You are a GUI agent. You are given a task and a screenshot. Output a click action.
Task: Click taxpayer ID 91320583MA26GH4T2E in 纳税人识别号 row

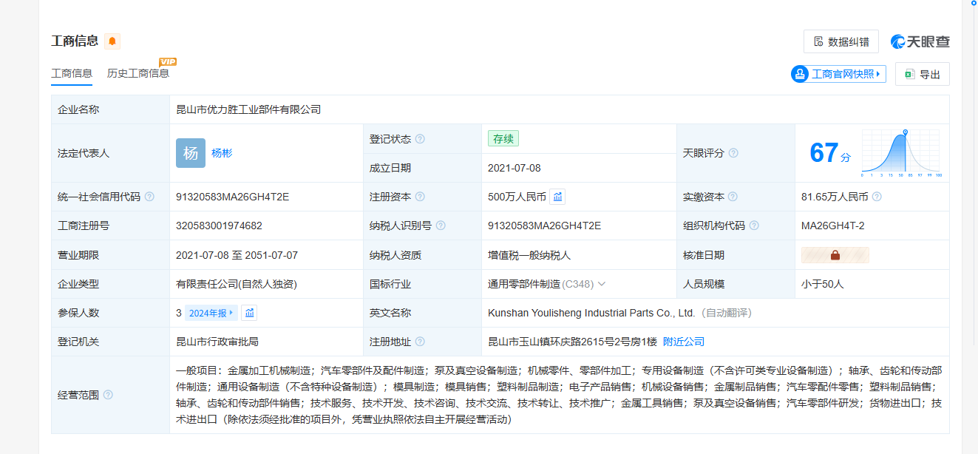[x=544, y=226]
